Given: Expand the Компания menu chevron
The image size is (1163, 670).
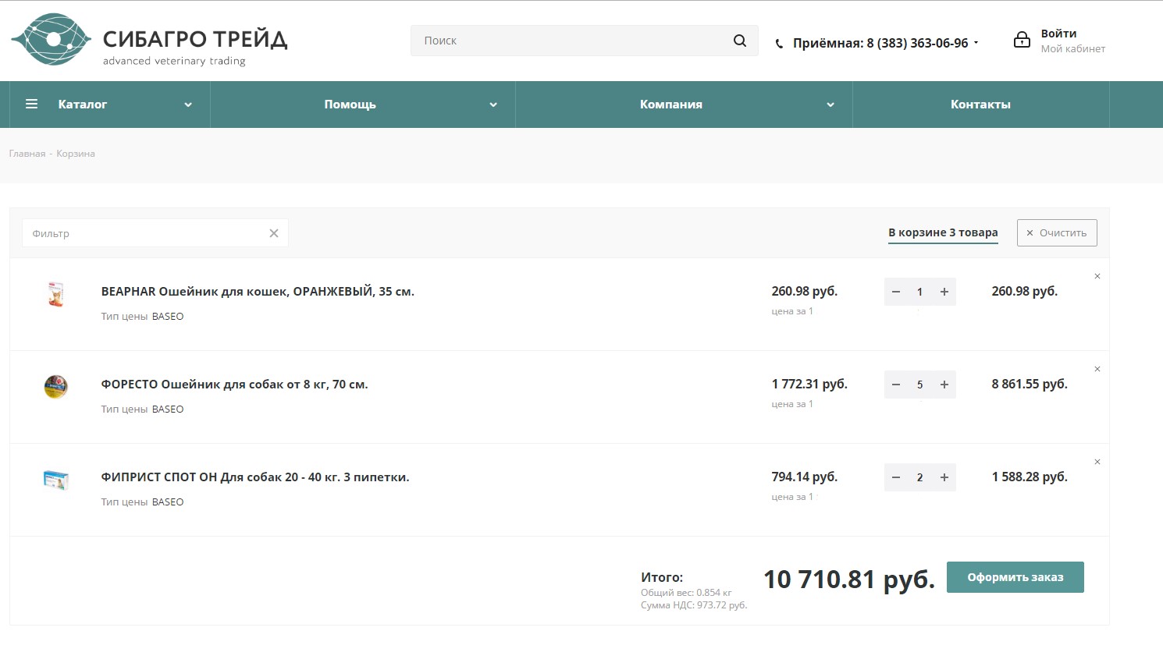Looking at the screenshot, I should click(x=830, y=105).
